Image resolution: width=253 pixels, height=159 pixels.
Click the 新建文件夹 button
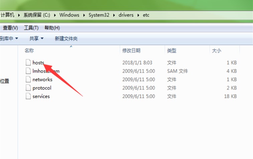pos(66,39)
